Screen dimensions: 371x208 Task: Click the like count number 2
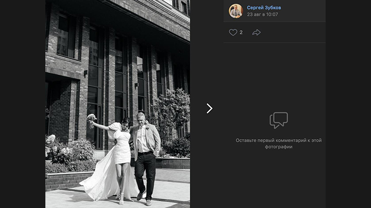241,32
